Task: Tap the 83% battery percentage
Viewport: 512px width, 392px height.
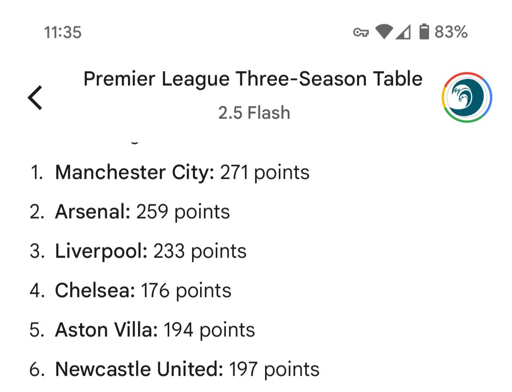Action: [x=451, y=32]
